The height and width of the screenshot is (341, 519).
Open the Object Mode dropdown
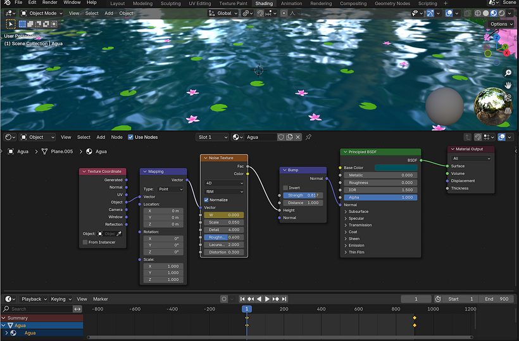42,13
